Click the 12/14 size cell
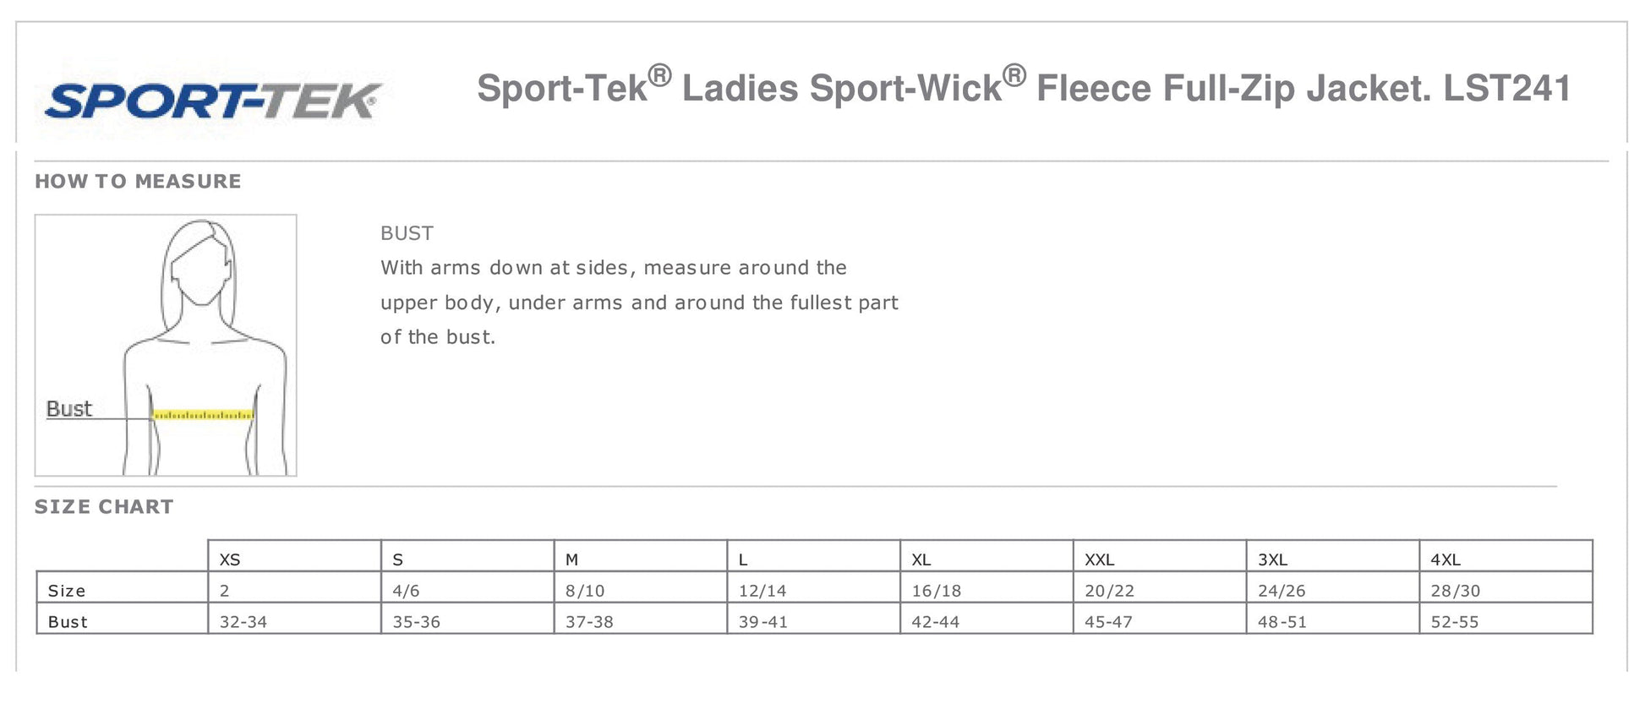Image resolution: width=1645 pixels, height=704 pixels. click(x=762, y=591)
